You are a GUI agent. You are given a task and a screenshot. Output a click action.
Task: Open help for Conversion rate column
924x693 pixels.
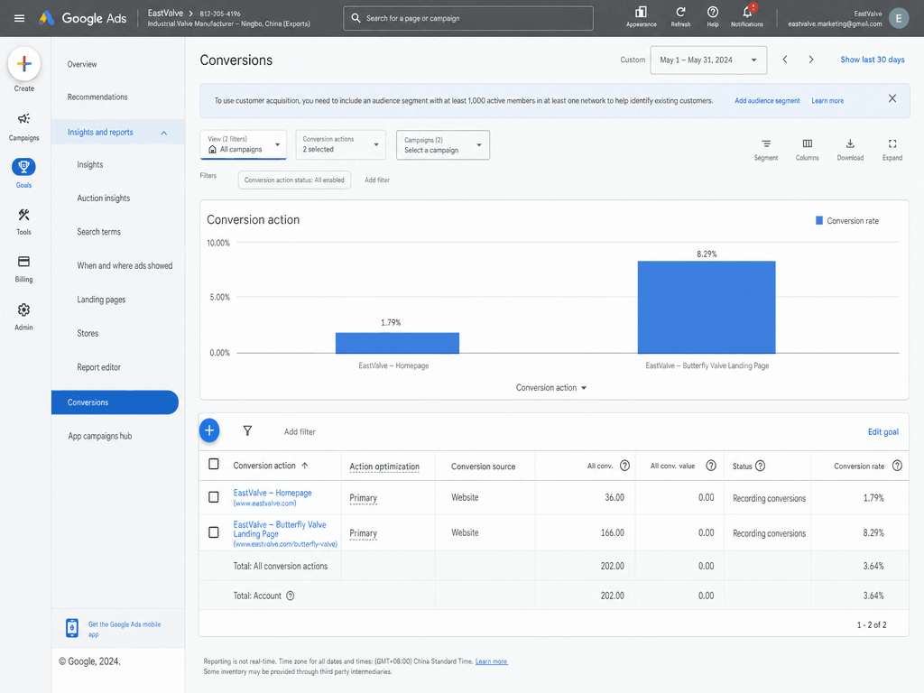[x=897, y=466]
